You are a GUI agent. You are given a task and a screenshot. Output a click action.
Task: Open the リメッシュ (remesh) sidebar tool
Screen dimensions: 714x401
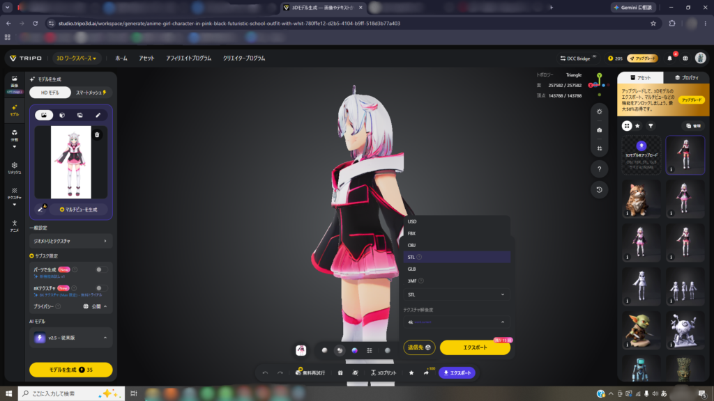14,167
